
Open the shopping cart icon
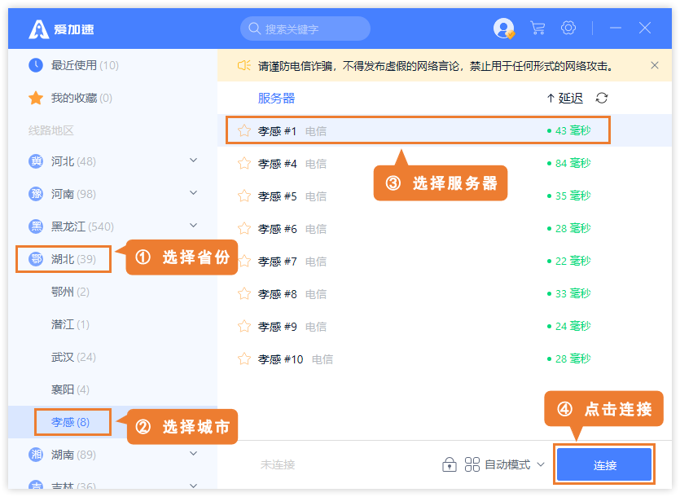(x=537, y=29)
